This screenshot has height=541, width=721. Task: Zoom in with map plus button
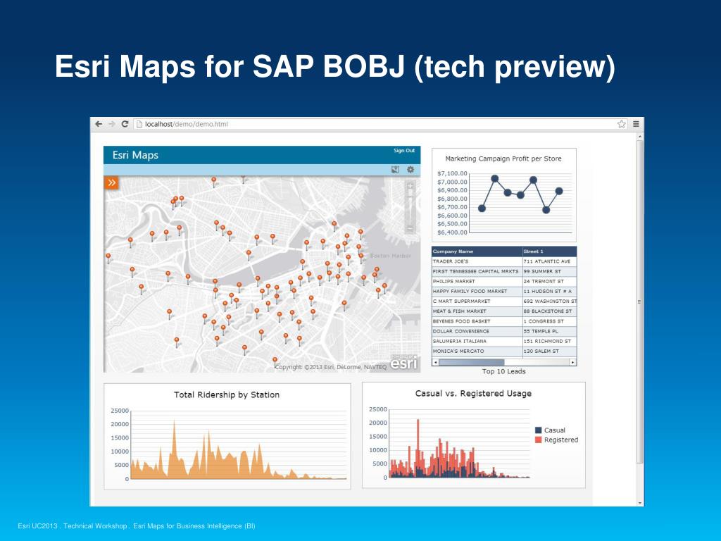point(410,186)
